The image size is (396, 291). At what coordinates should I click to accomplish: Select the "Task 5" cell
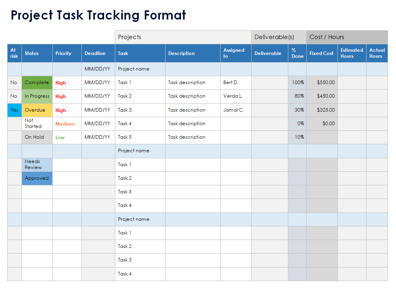pos(140,137)
